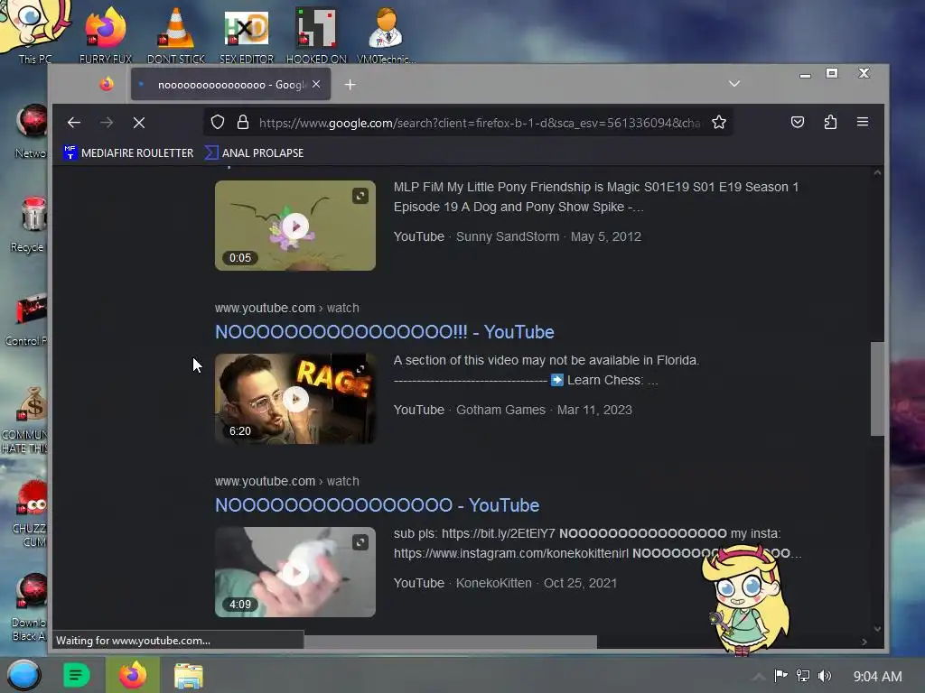The height and width of the screenshot is (693, 925).
Task: Open the Pocket save icon
Action: [x=798, y=122]
